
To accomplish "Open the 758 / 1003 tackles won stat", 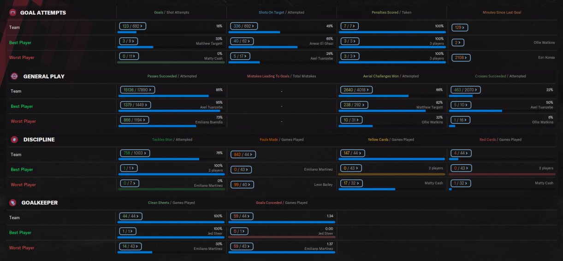I will click(x=134, y=153).
